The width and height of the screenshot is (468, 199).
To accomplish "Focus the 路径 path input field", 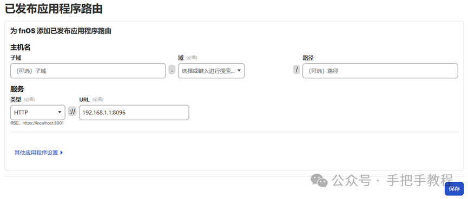I will (380, 71).
